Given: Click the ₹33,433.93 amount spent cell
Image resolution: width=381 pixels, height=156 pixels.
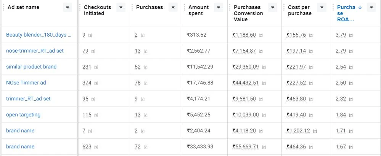Looking at the screenshot, I should tap(200, 146).
